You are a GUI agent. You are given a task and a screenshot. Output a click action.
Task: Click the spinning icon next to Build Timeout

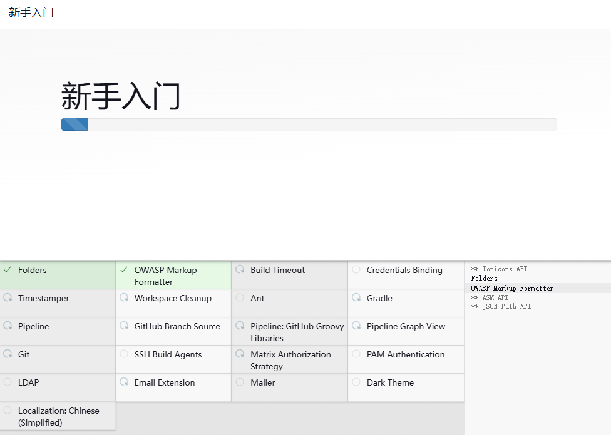[240, 270]
